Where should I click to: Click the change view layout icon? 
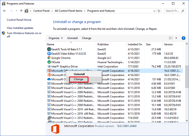171,38
